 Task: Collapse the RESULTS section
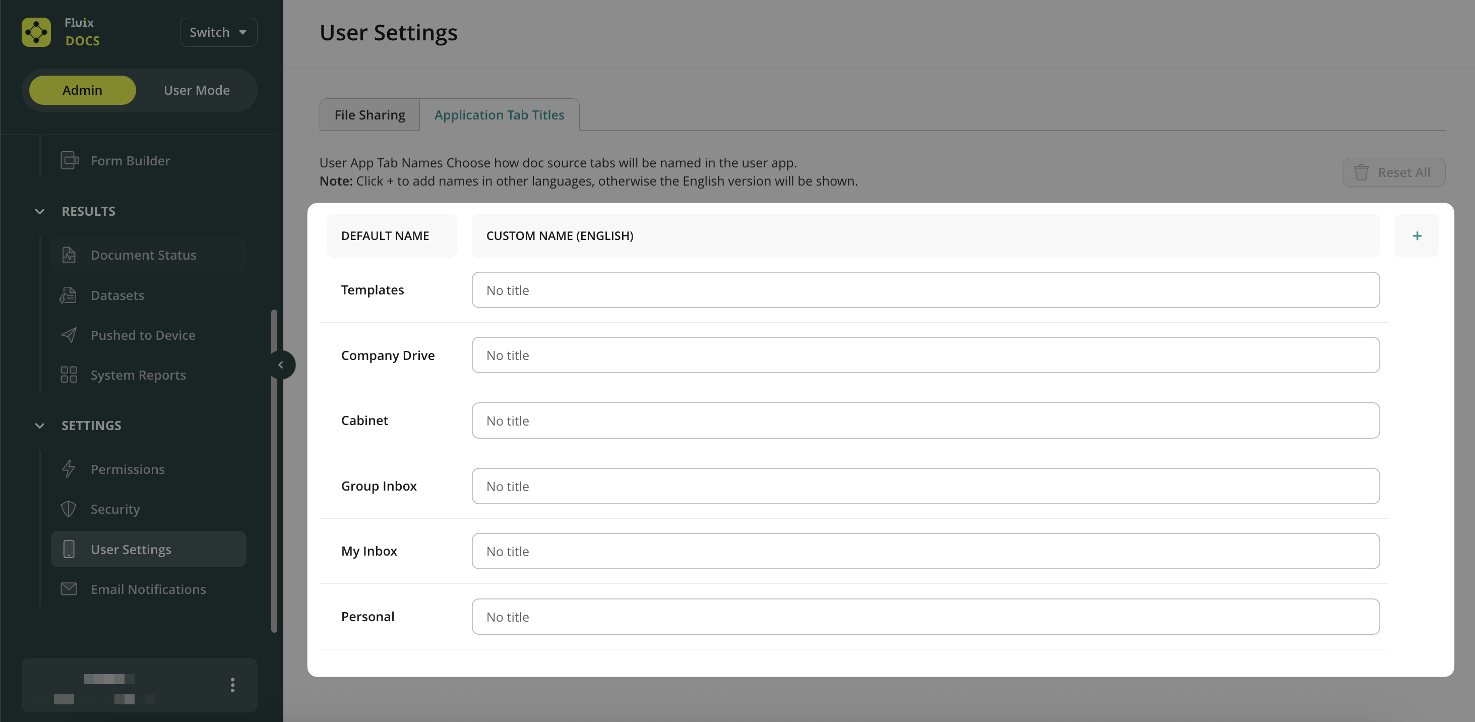(x=39, y=211)
